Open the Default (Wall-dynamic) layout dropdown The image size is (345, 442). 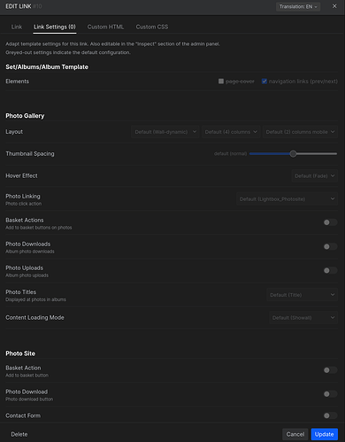[x=165, y=132]
